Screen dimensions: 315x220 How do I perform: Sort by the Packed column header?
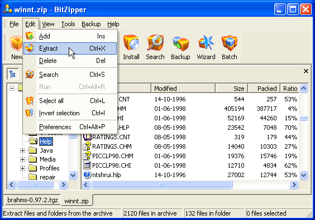(264, 89)
